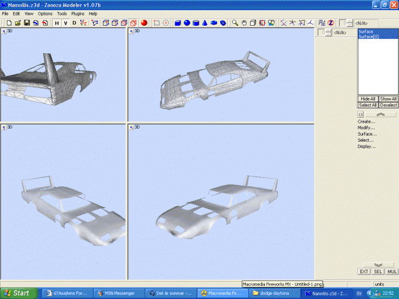Open the Plugins menu
The width and height of the screenshot is (399, 299).
[78, 13]
